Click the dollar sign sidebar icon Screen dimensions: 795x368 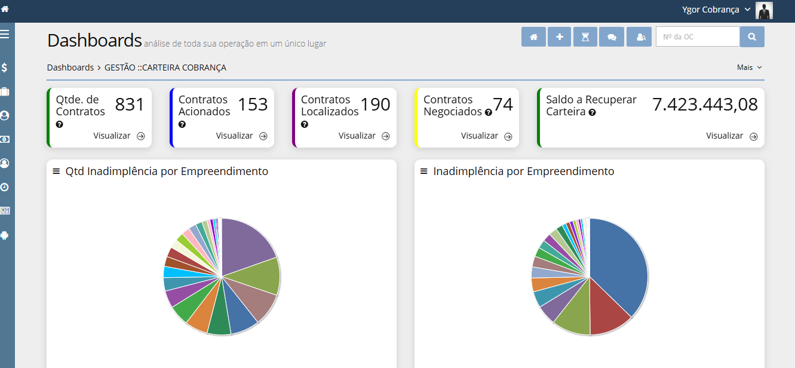[x=5, y=68]
